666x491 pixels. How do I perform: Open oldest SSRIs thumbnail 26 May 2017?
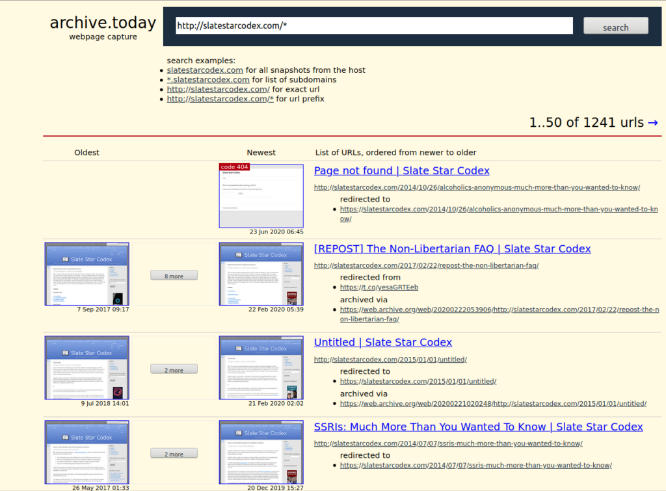(x=87, y=453)
